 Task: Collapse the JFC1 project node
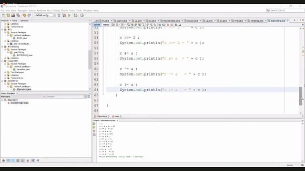pyautogui.click(x=2, y=29)
